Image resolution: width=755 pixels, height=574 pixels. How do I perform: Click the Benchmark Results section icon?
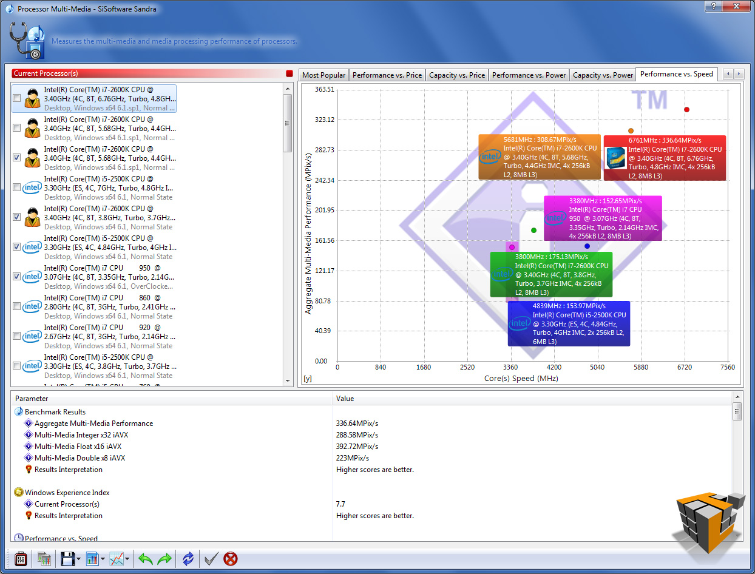tap(19, 411)
